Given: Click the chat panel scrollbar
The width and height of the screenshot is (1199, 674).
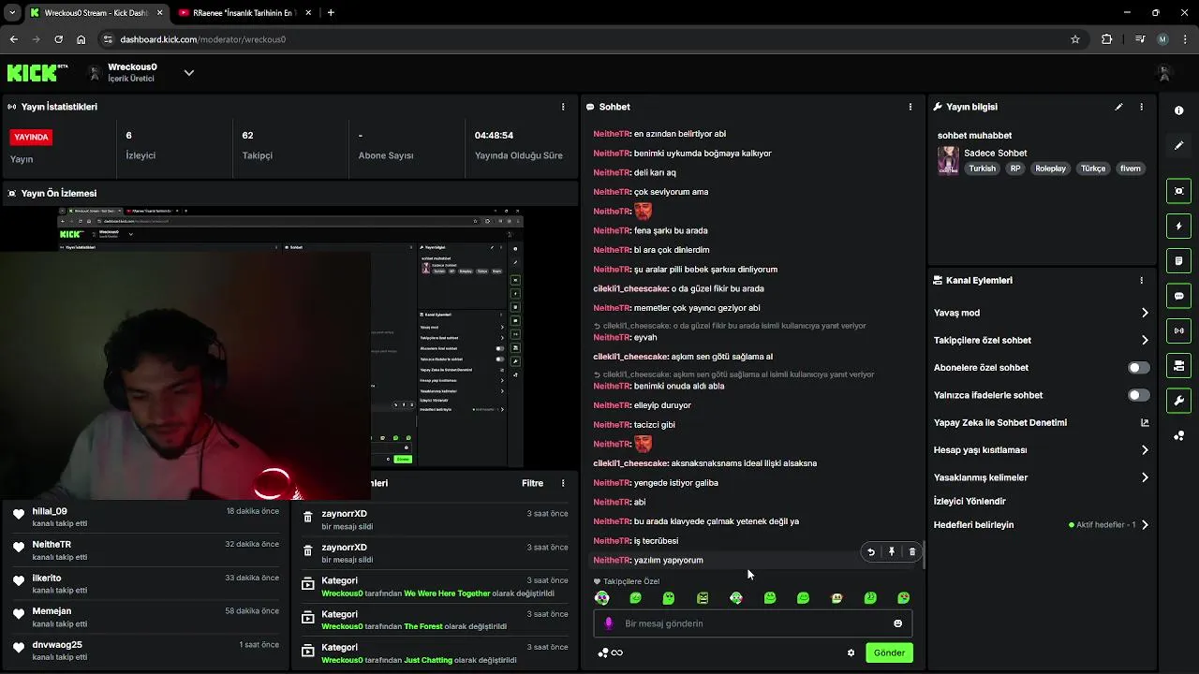Looking at the screenshot, I should click(x=924, y=555).
